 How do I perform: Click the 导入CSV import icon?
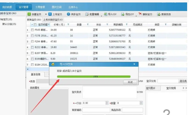coord(105,14)
